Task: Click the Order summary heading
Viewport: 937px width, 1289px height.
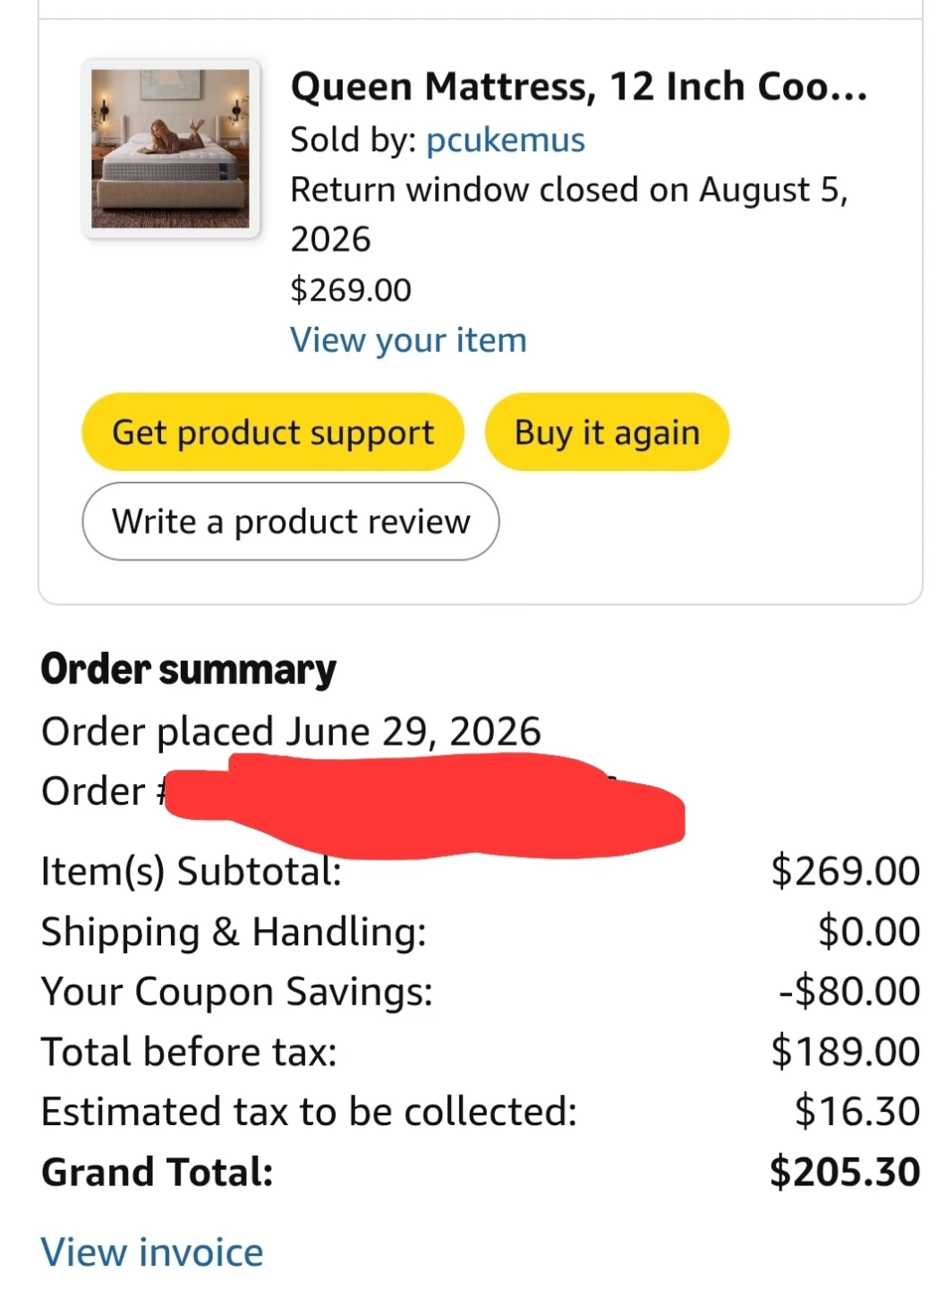Action: 189,670
